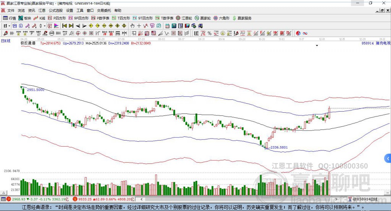Click the red-blue yin-yang icon
This screenshot has height=211, width=391.
[x=298, y=34]
